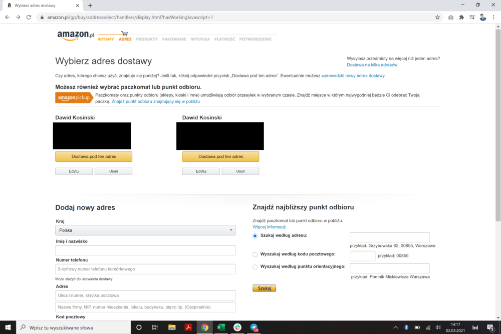Click the battery tray icon
The width and height of the screenshot is (501, 334).
(x=417, y=327)
